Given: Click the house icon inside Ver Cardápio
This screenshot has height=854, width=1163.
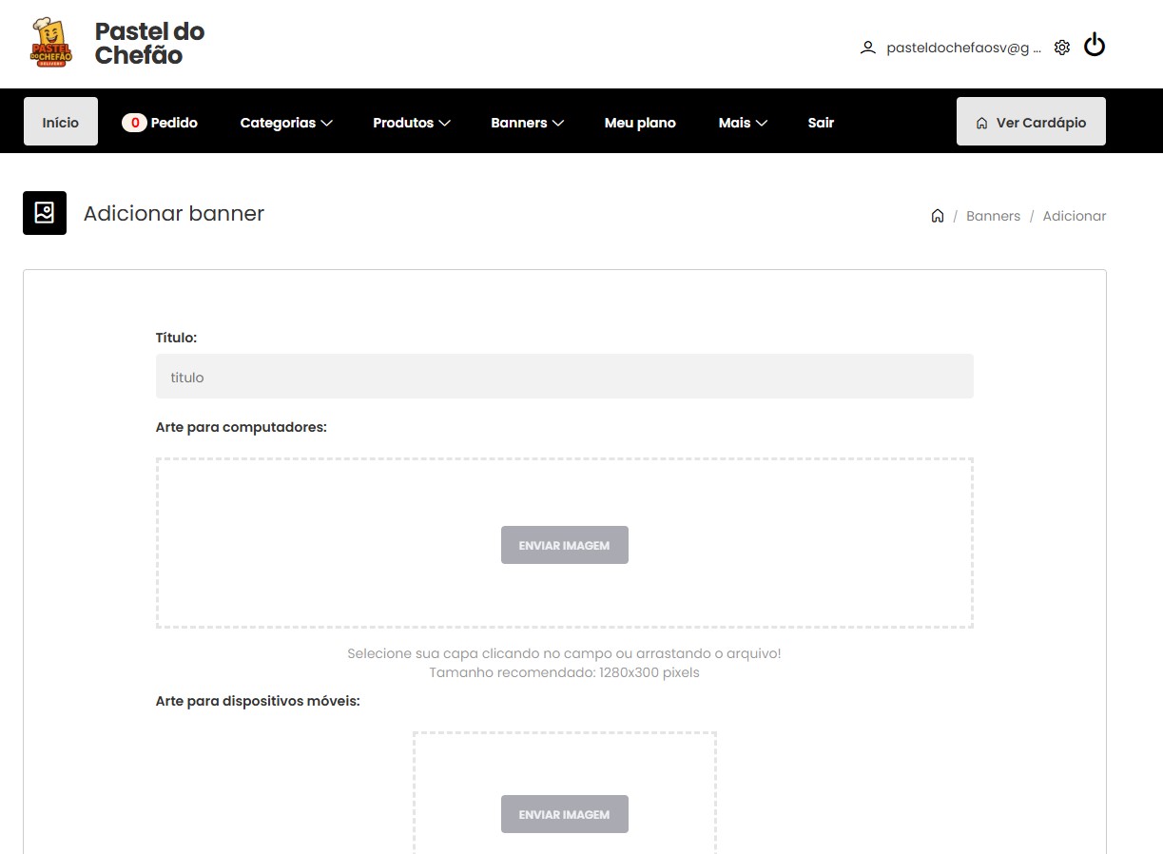Looking at the screenshot, I should pos(980,122).
